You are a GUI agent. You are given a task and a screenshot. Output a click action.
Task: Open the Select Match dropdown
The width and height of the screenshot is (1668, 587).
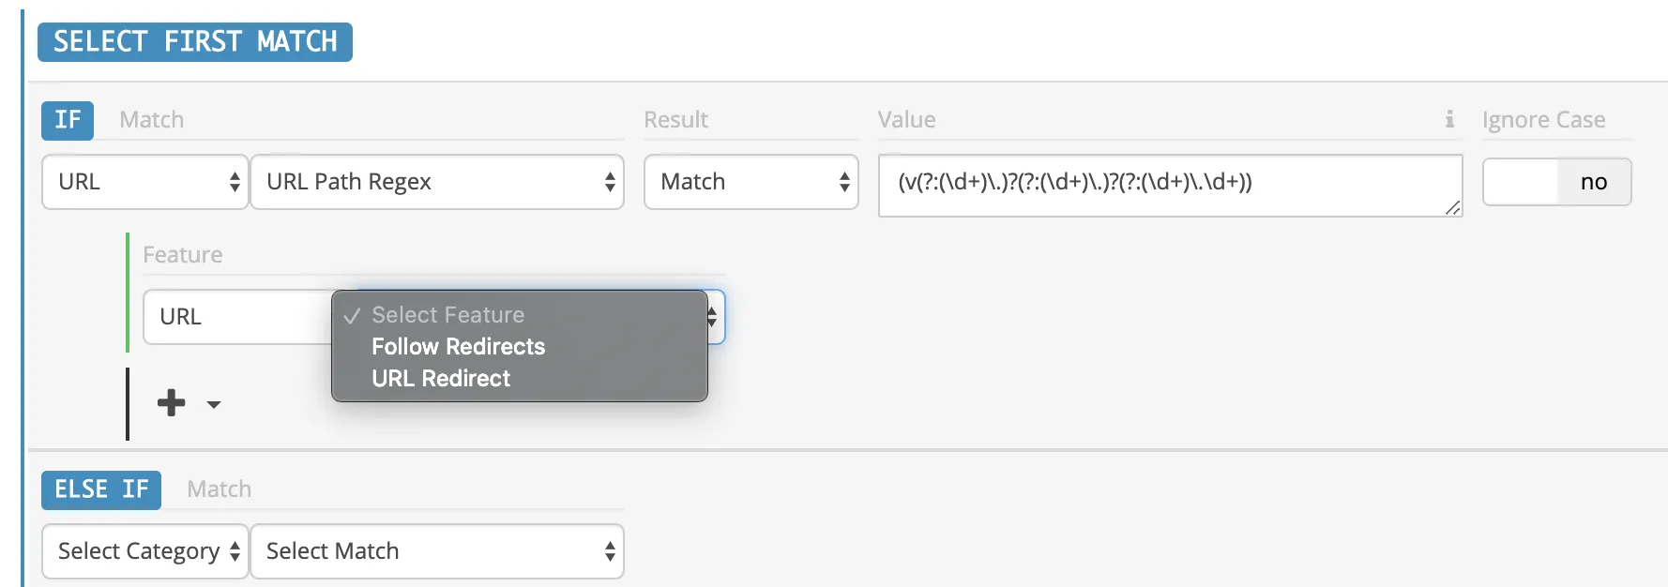pos(436,551)
